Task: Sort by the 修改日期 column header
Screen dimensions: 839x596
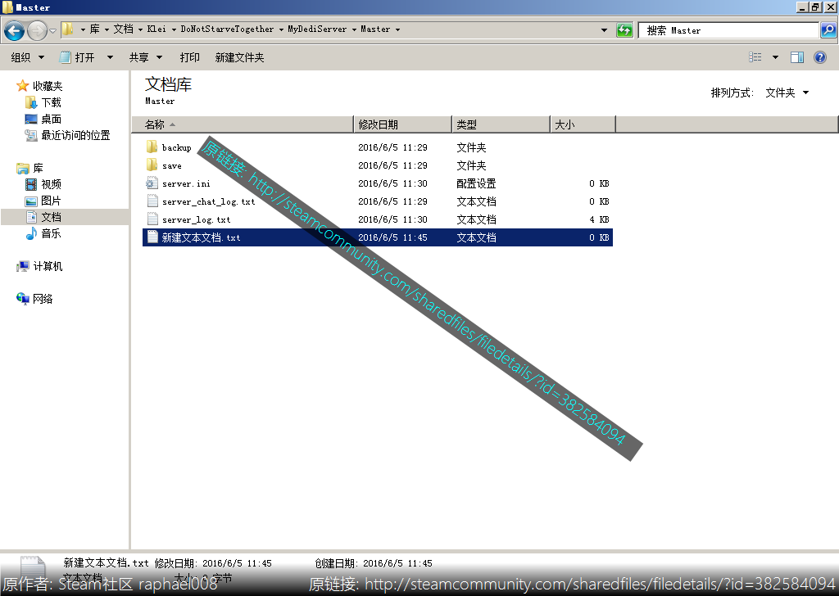Action: tap(403, 124)
